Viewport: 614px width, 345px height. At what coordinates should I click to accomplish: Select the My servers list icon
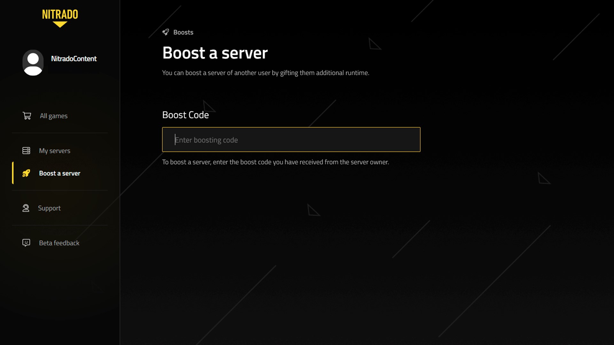(27, 150)
